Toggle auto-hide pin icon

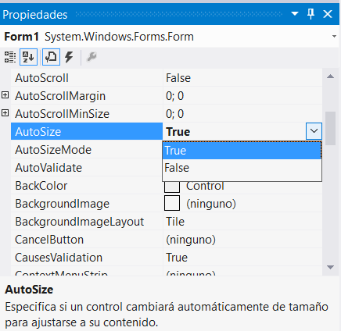[x=310, y=14]
